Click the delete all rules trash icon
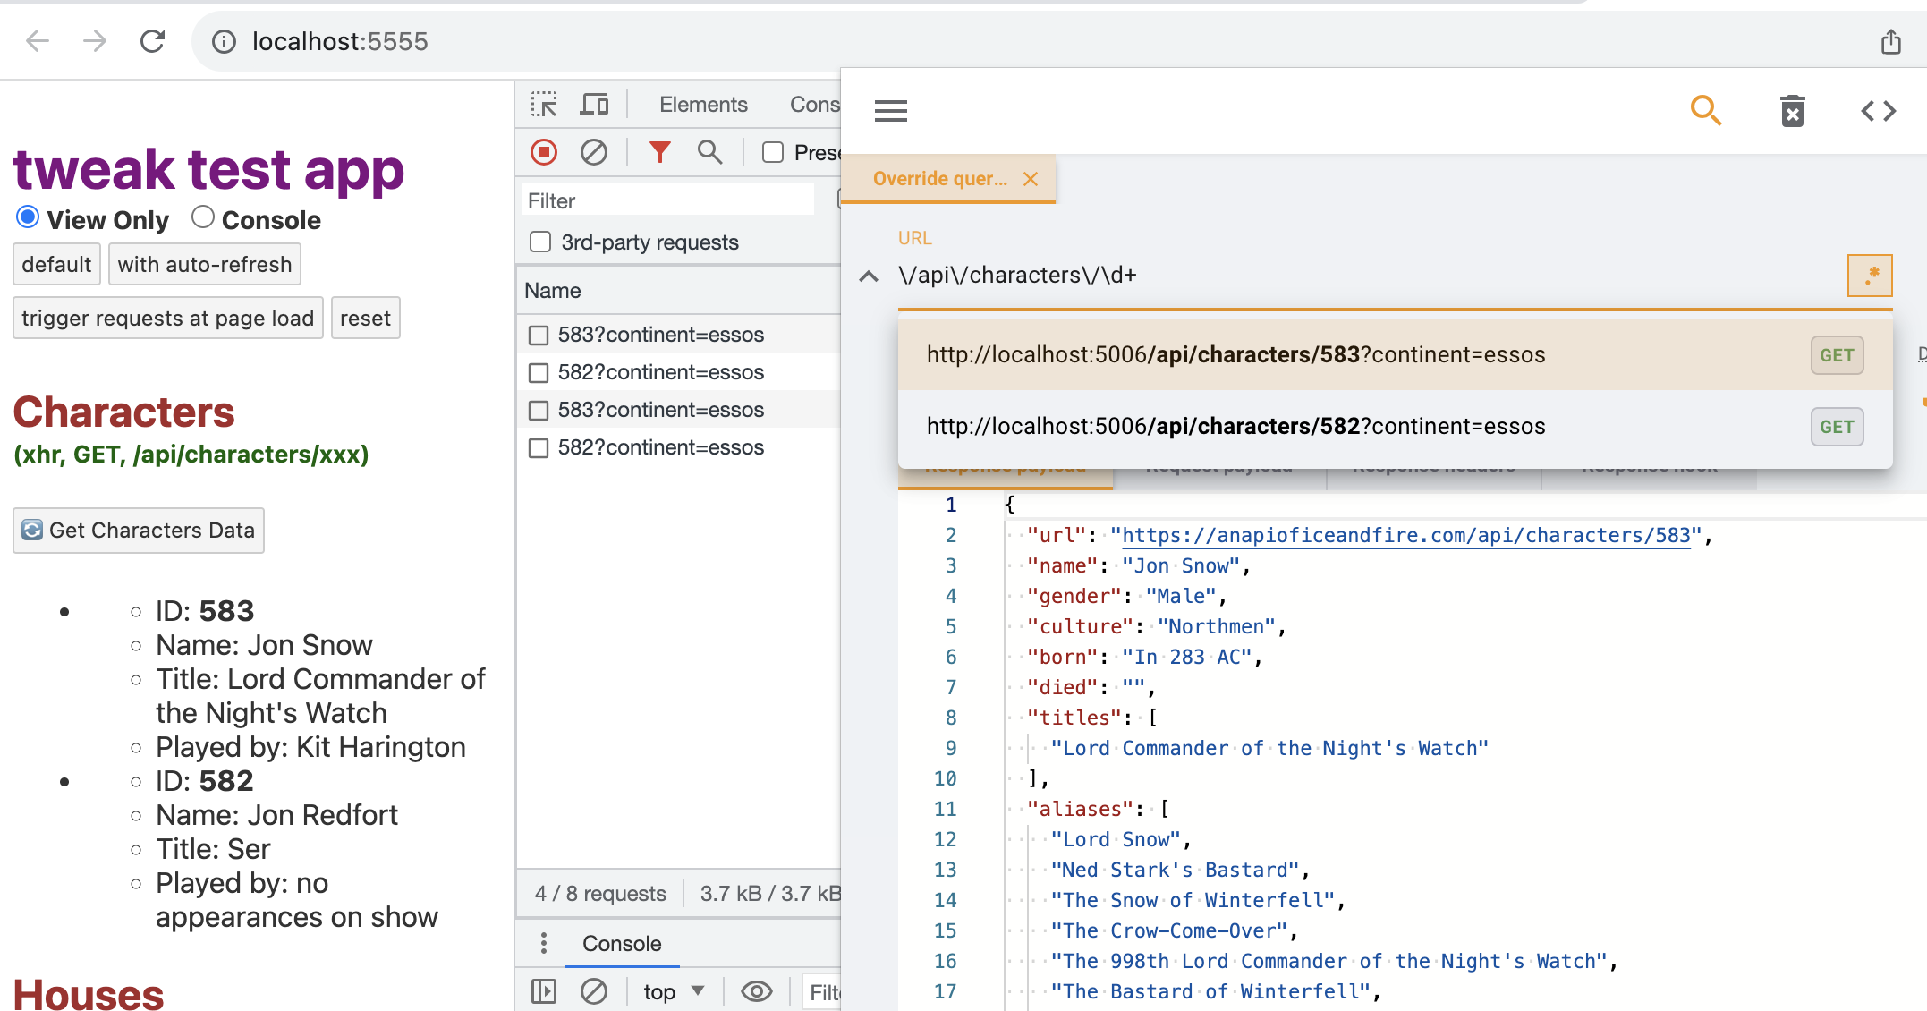Screen dimensions: 1927x1011 pyautogui.click(x=1792, y=111)
